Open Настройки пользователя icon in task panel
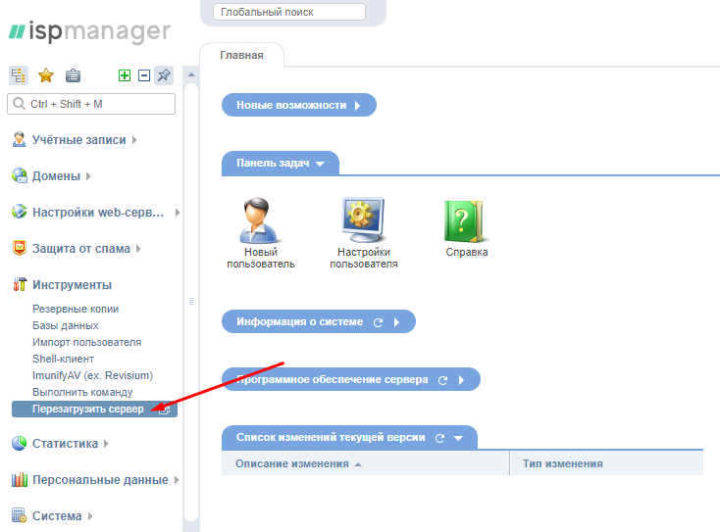Screen dimensions: 720x532 [x=364, y=221]
